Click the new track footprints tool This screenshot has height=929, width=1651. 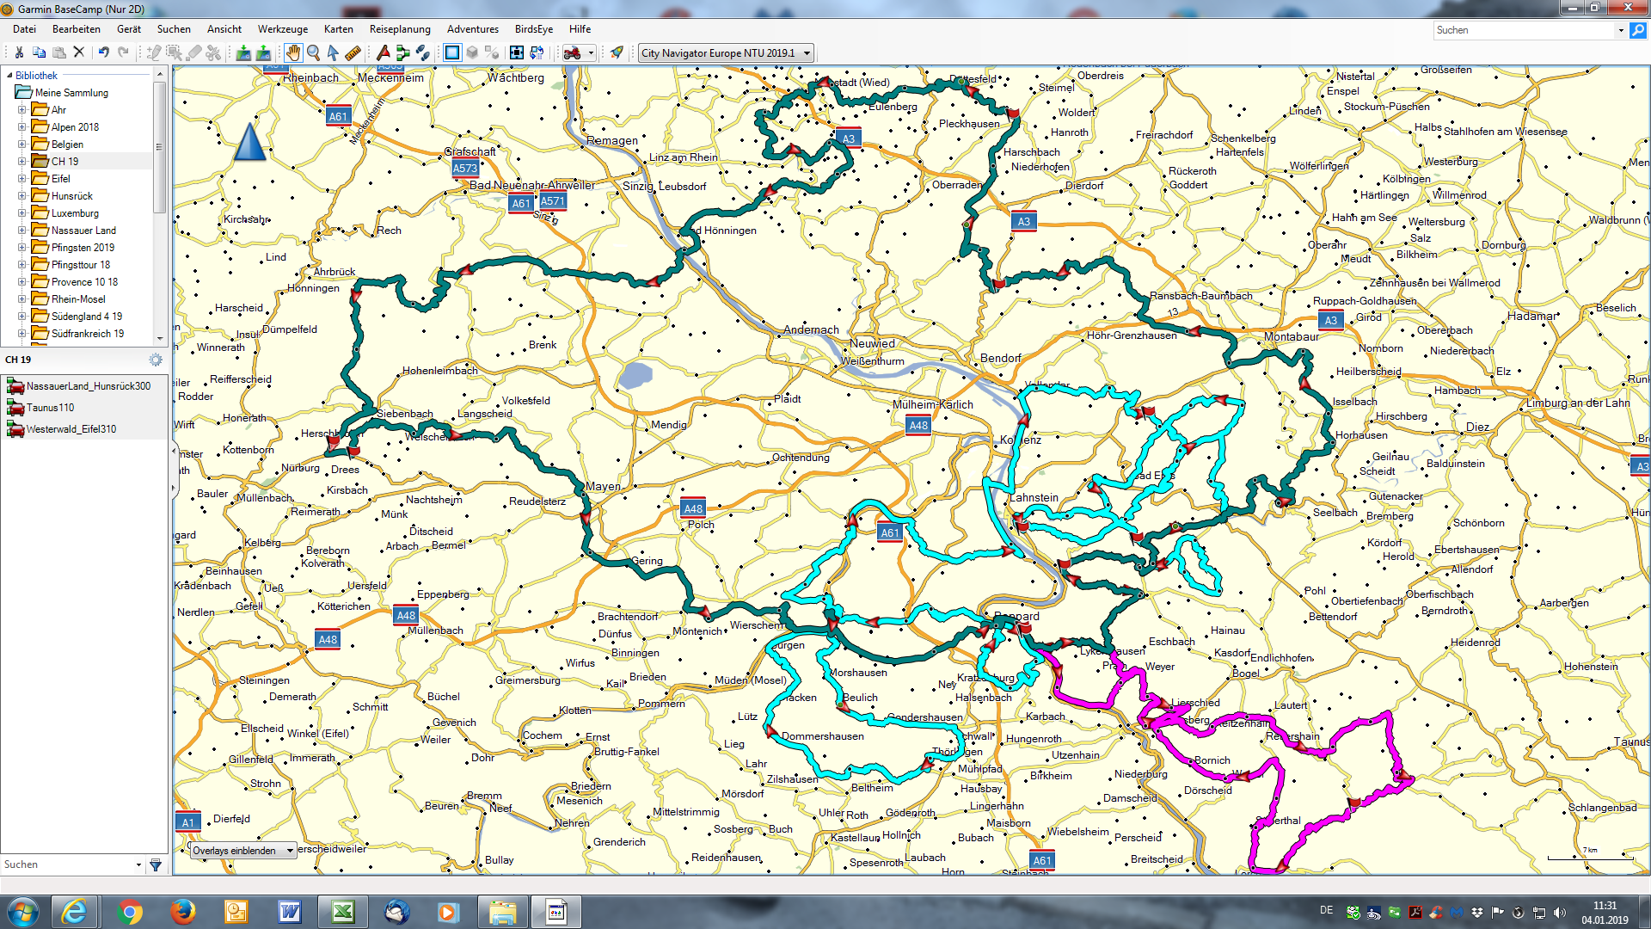pyautogui.click(x=422, y=53)
